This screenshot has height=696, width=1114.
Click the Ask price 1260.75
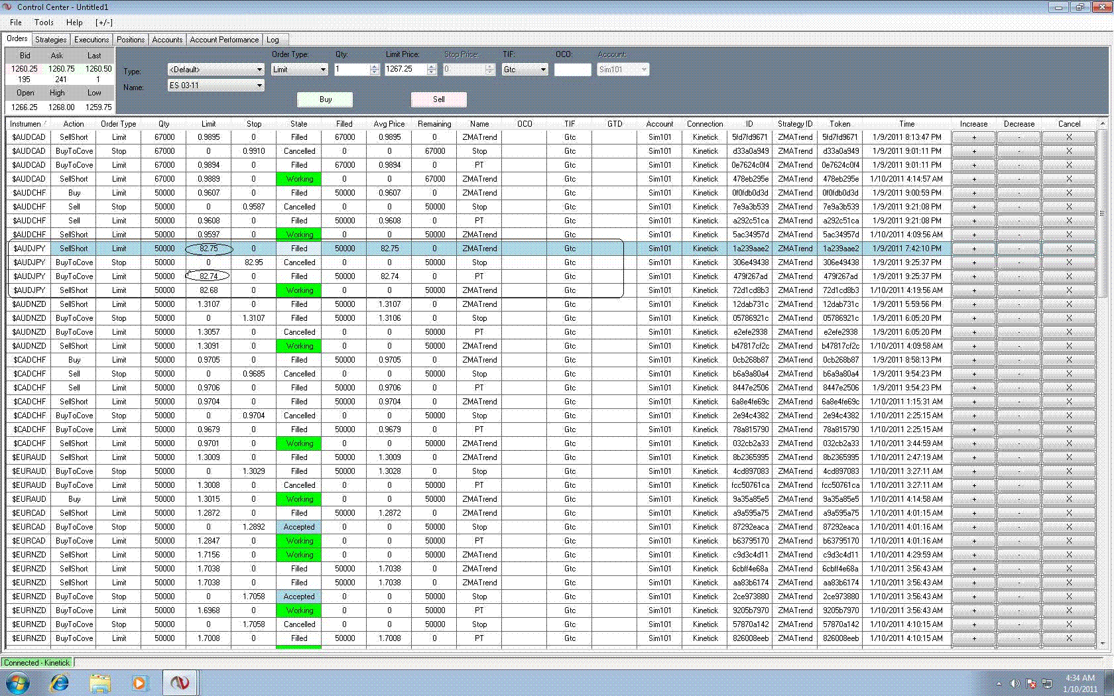[61, 69]
